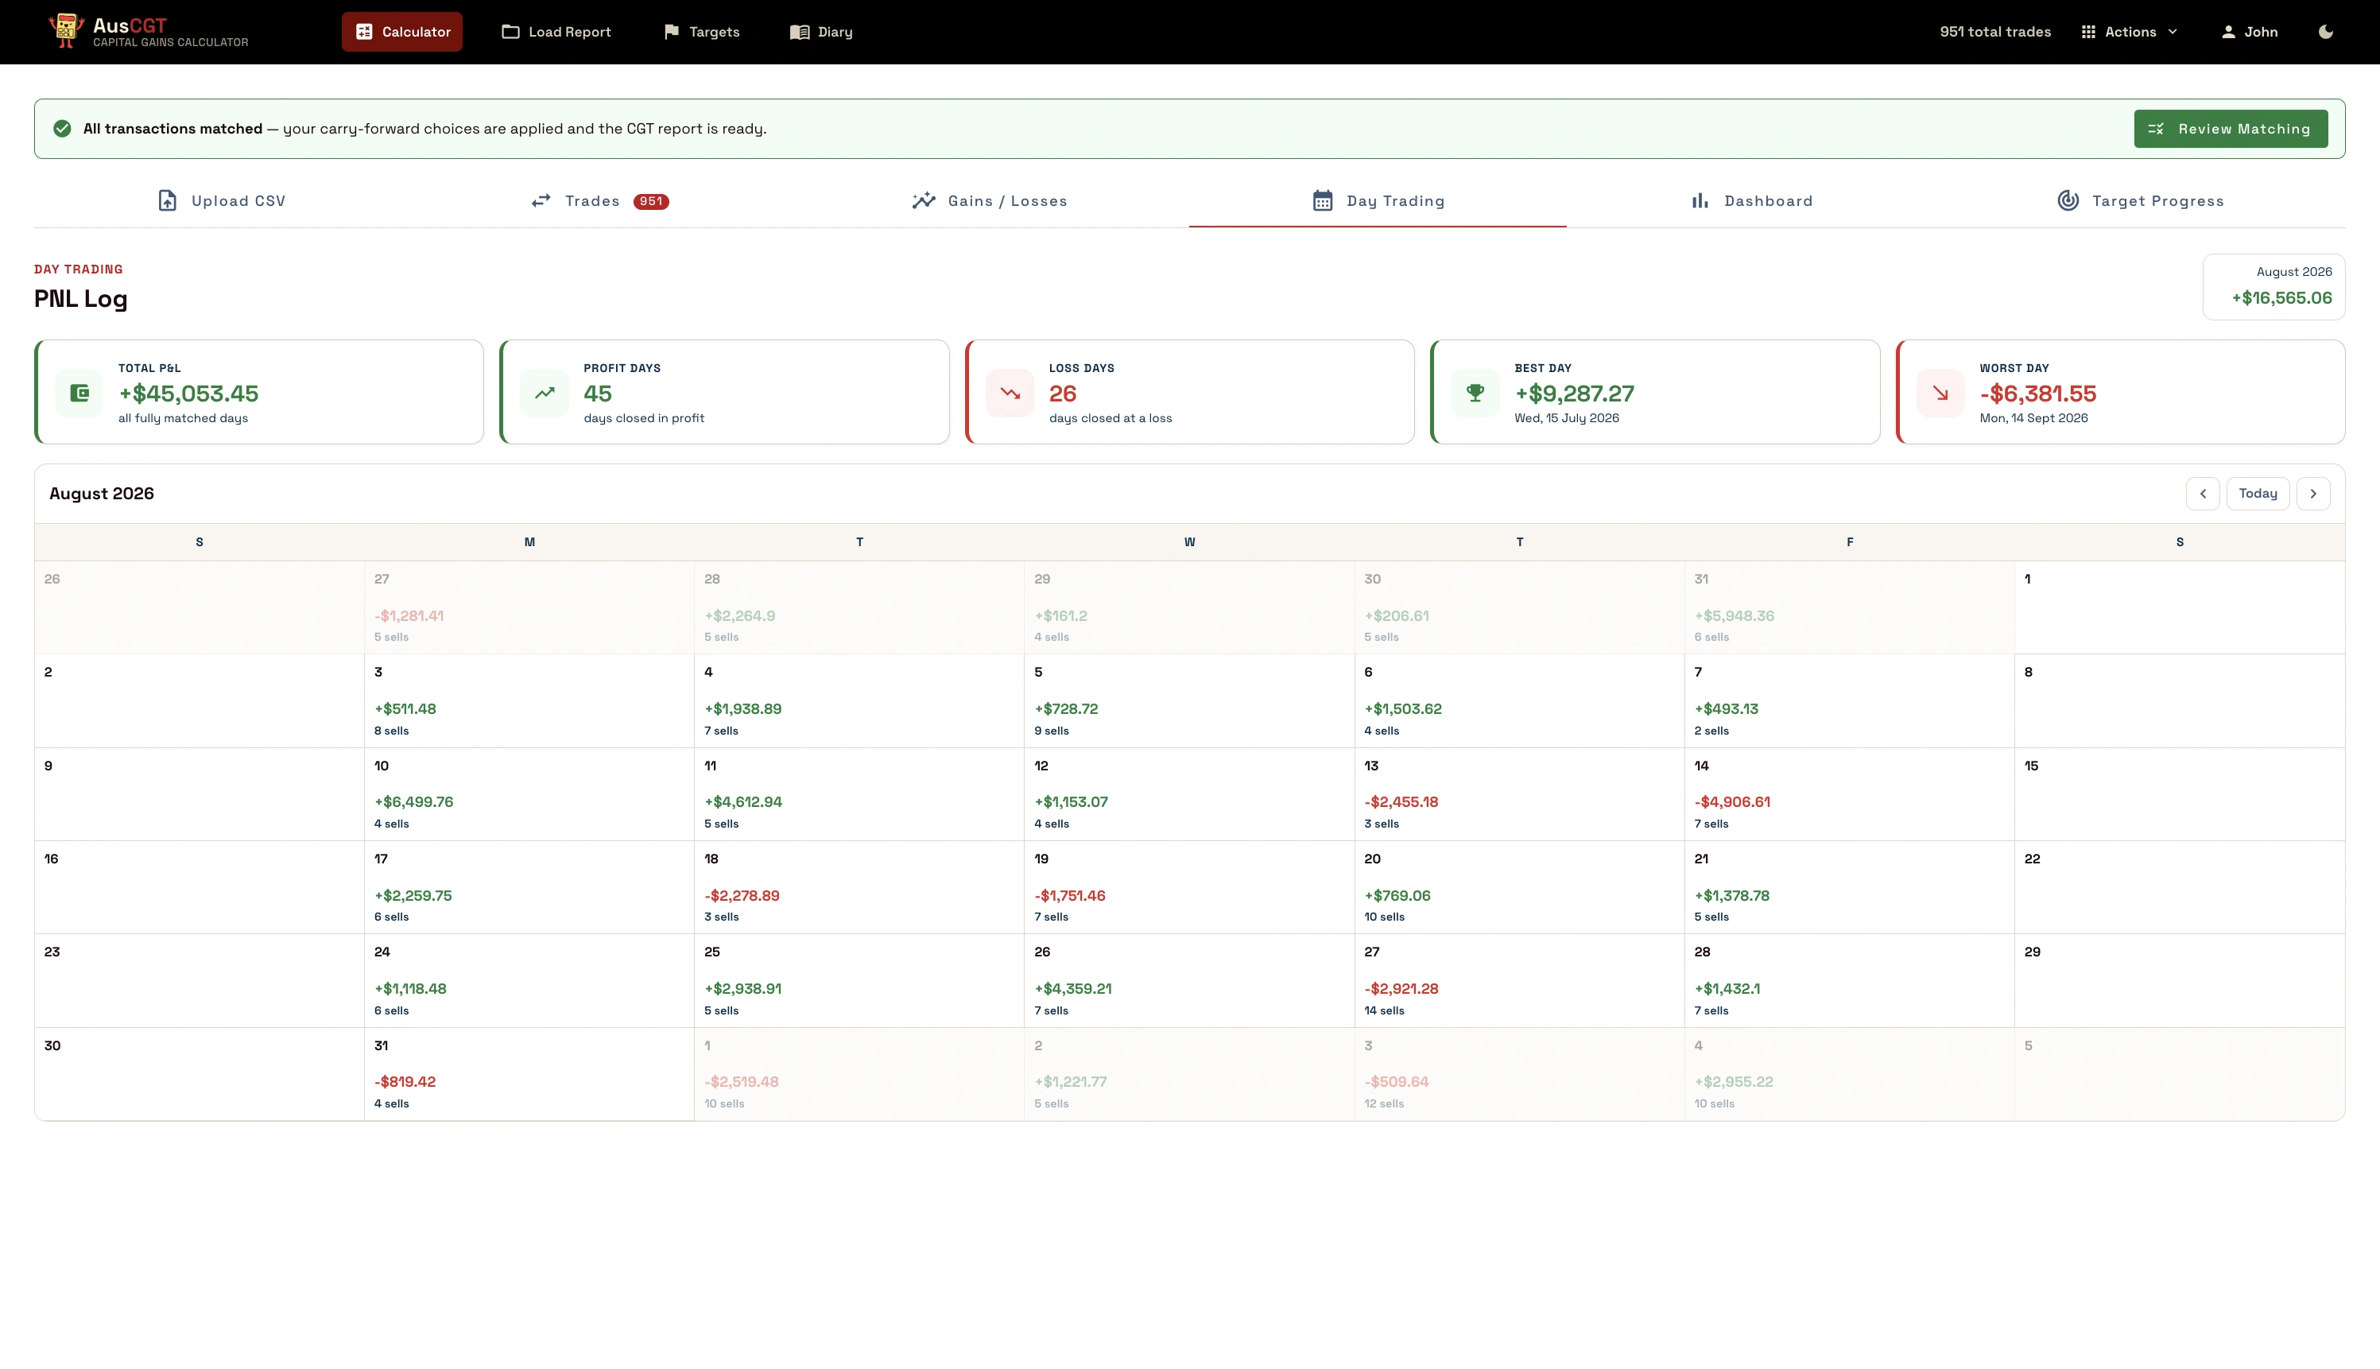
Task: Click the Best Day trophy icon
Action: pyautogui.click(x=1475, y=393)
